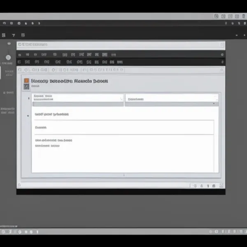Toggle the bullet marker beside the second section label
The width and height of the screenshot is (247, 247).
(28, 116)
